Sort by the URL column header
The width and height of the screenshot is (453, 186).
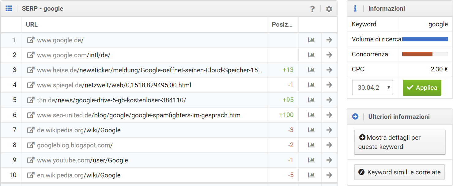click(x=32, y=25)
